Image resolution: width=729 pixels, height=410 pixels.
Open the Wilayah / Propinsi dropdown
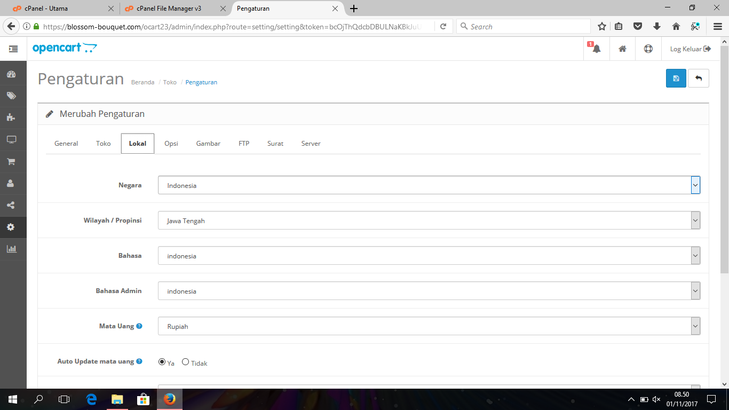[429, 220]
